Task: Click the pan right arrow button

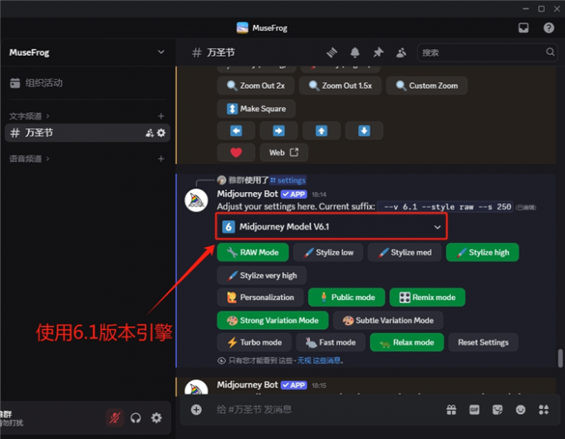Action: pos(278,131)
